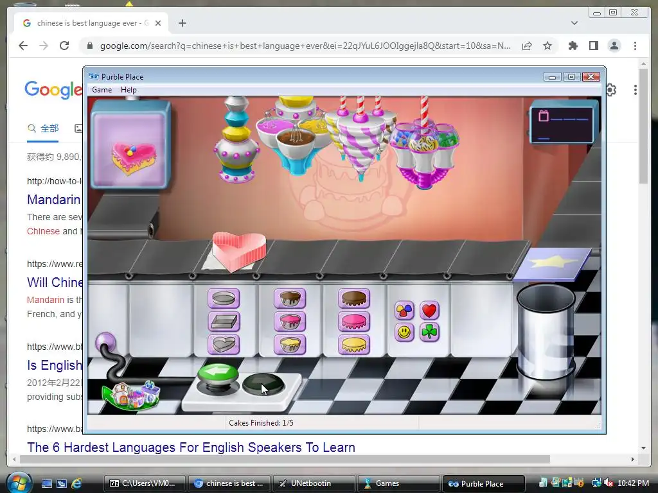
Task: Click the order progress monitor
Action: click(x=562, y=124)
